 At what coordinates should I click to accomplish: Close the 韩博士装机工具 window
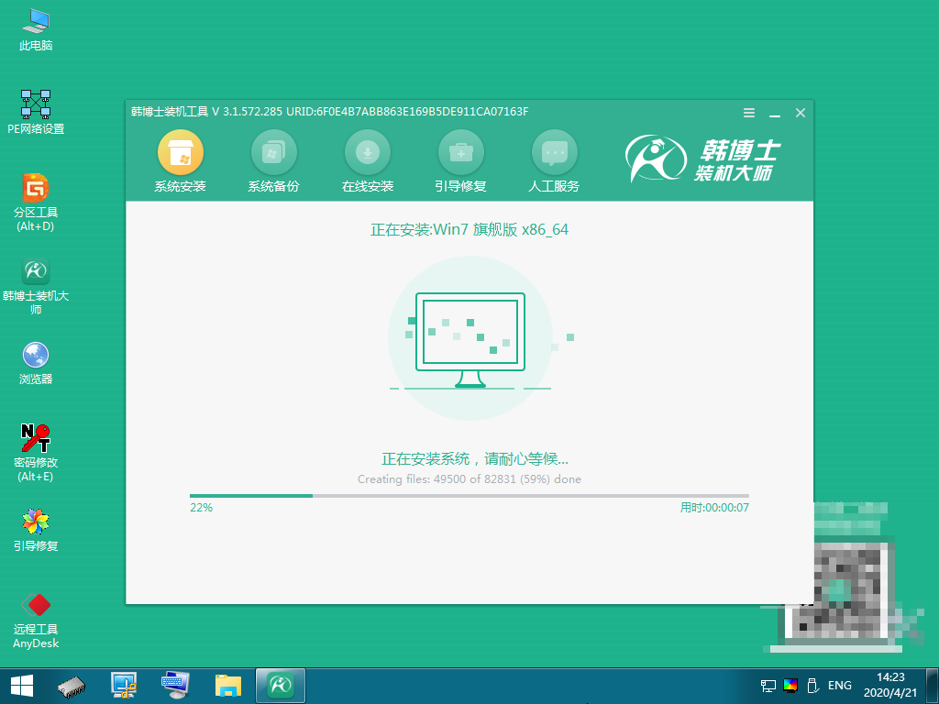click(800, 113)
